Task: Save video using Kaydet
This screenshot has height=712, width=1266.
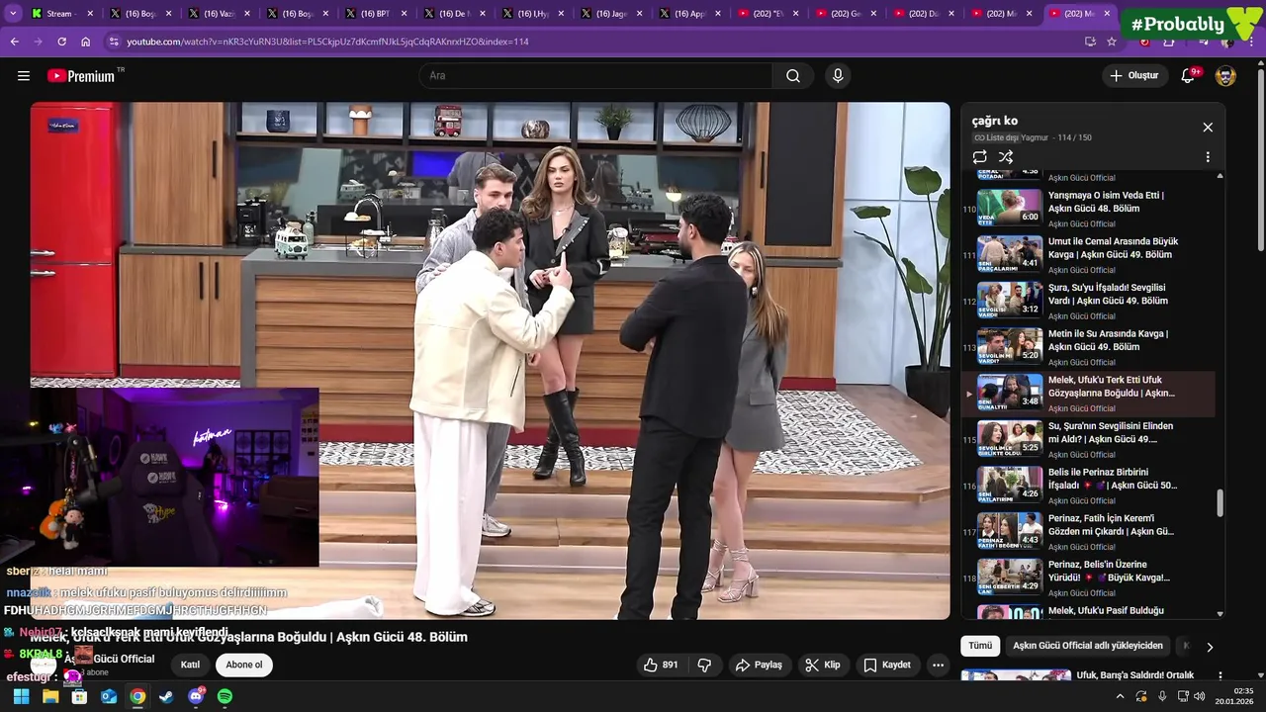Action: 887,666
